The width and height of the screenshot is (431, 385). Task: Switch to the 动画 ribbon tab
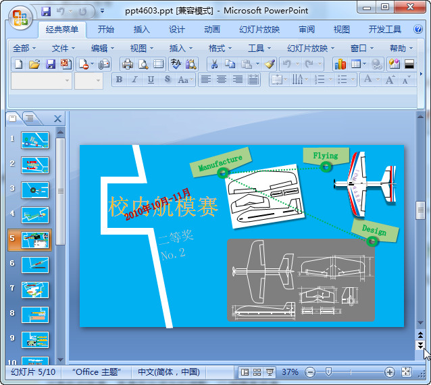click(212, 30)
